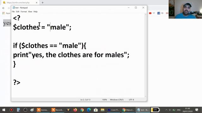
Task: Launch Firefox from the taskbar
Action: tap(75, 110)
